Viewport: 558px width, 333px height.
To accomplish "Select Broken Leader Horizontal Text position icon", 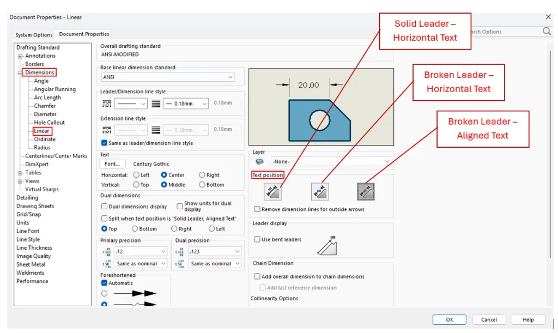I will click(319, 192).
